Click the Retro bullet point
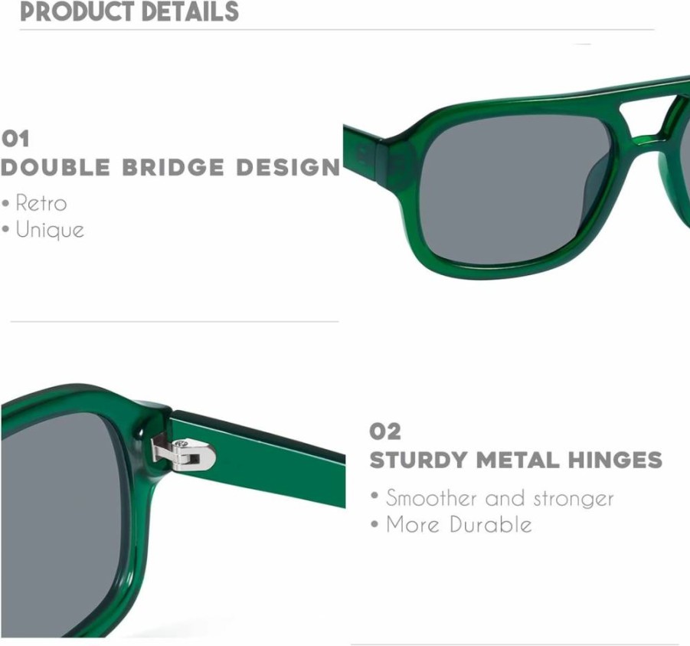690x646 pixels. point(34,203)
